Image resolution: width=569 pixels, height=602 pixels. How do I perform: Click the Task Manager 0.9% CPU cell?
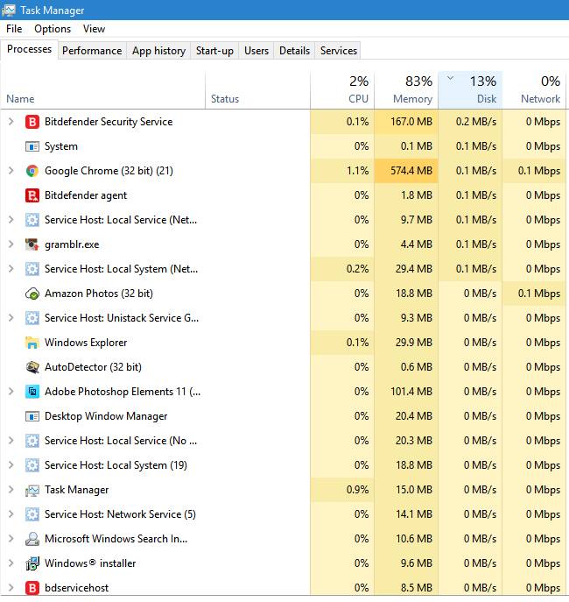[342, 490]
